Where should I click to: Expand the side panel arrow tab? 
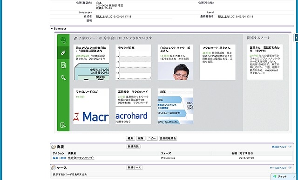(296, 38)
